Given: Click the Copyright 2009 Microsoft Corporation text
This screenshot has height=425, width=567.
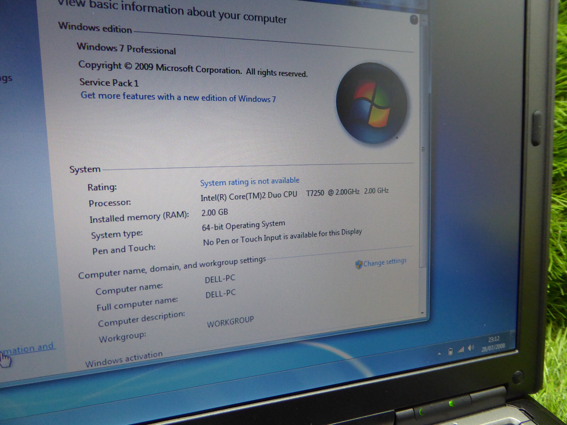Looking at the screenshot, I should click(x=193, y=69).
